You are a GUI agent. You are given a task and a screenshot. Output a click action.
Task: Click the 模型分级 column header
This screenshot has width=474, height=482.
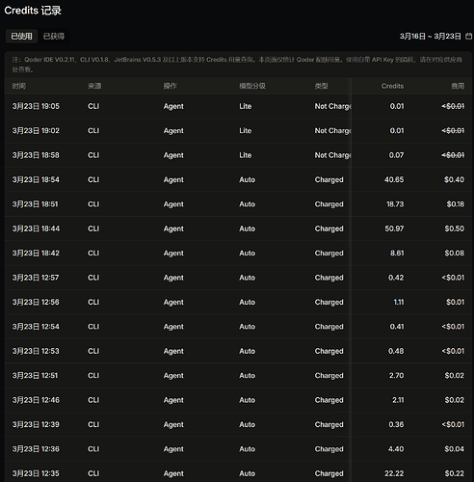click(x=252, y=86)
